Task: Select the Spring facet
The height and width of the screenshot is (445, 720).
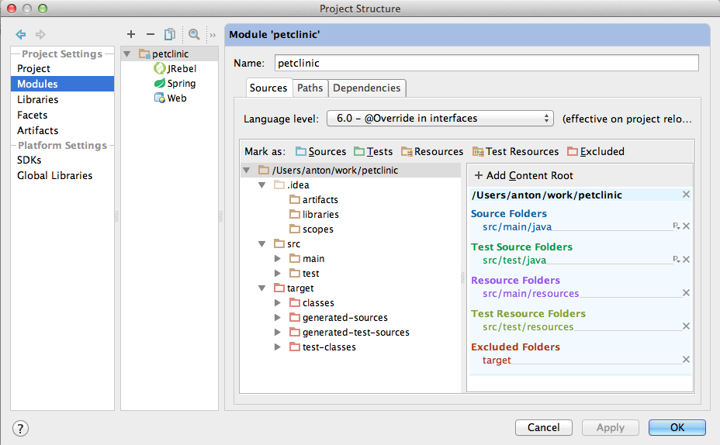Action: [x=175, y=83]
